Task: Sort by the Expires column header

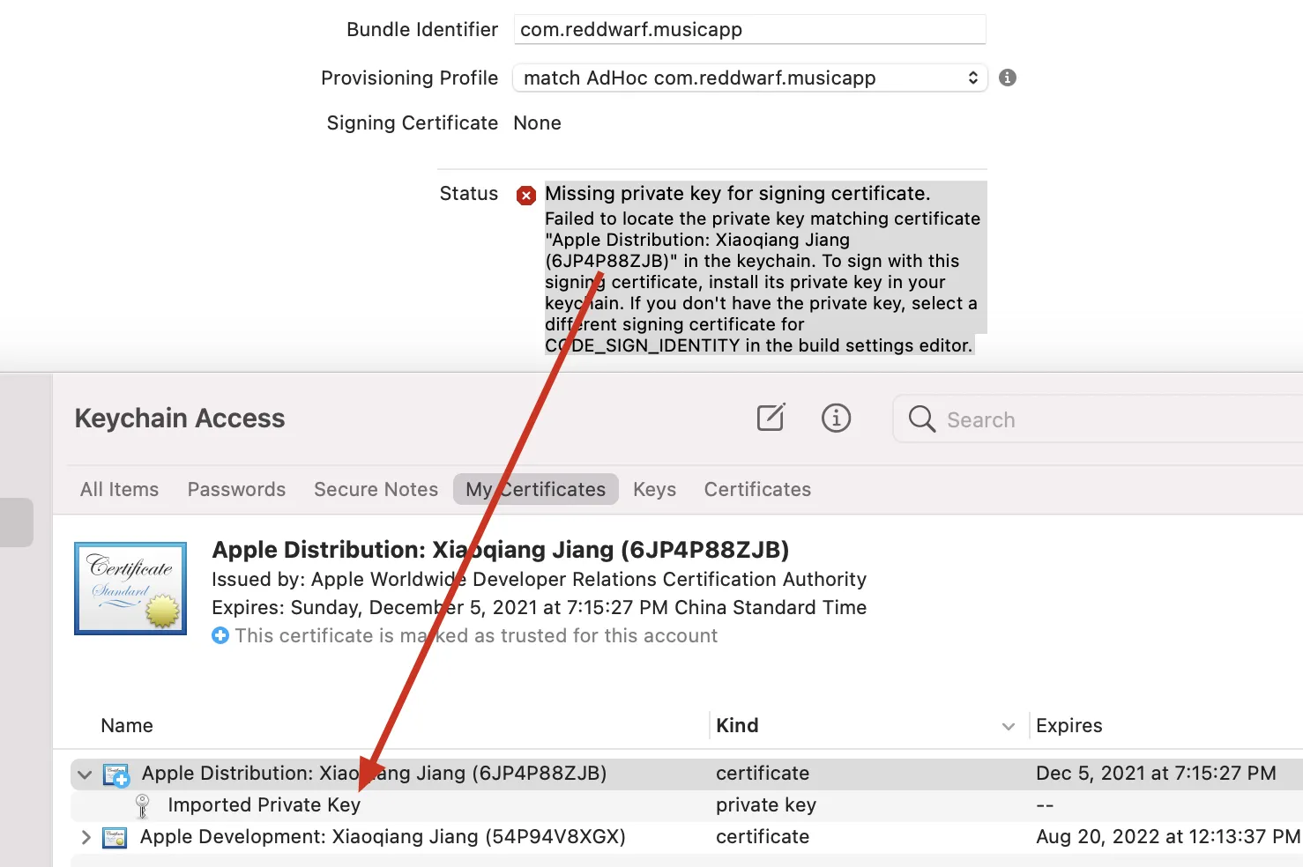Action: click(x=1068, y=725)
